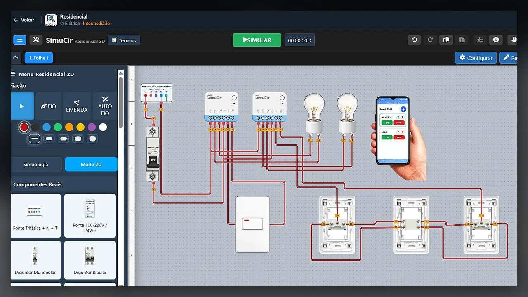Screen dimensions: 528x297
Task: Select the EMENDA splice tool
Action: click(x=77, y=106)
